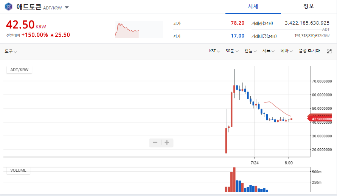Zoom out chart with minus icon

click(x=155, y=143)
